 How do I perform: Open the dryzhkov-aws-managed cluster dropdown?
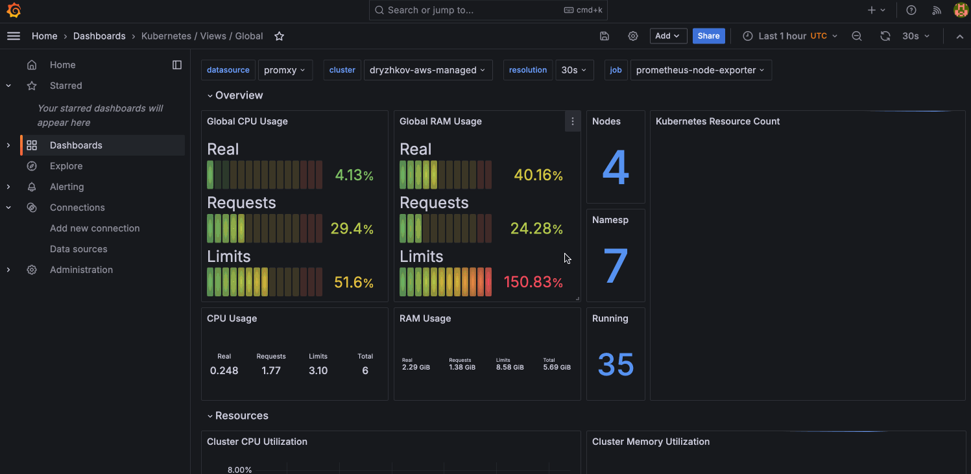pyautogui.click(x=428, y=69)
